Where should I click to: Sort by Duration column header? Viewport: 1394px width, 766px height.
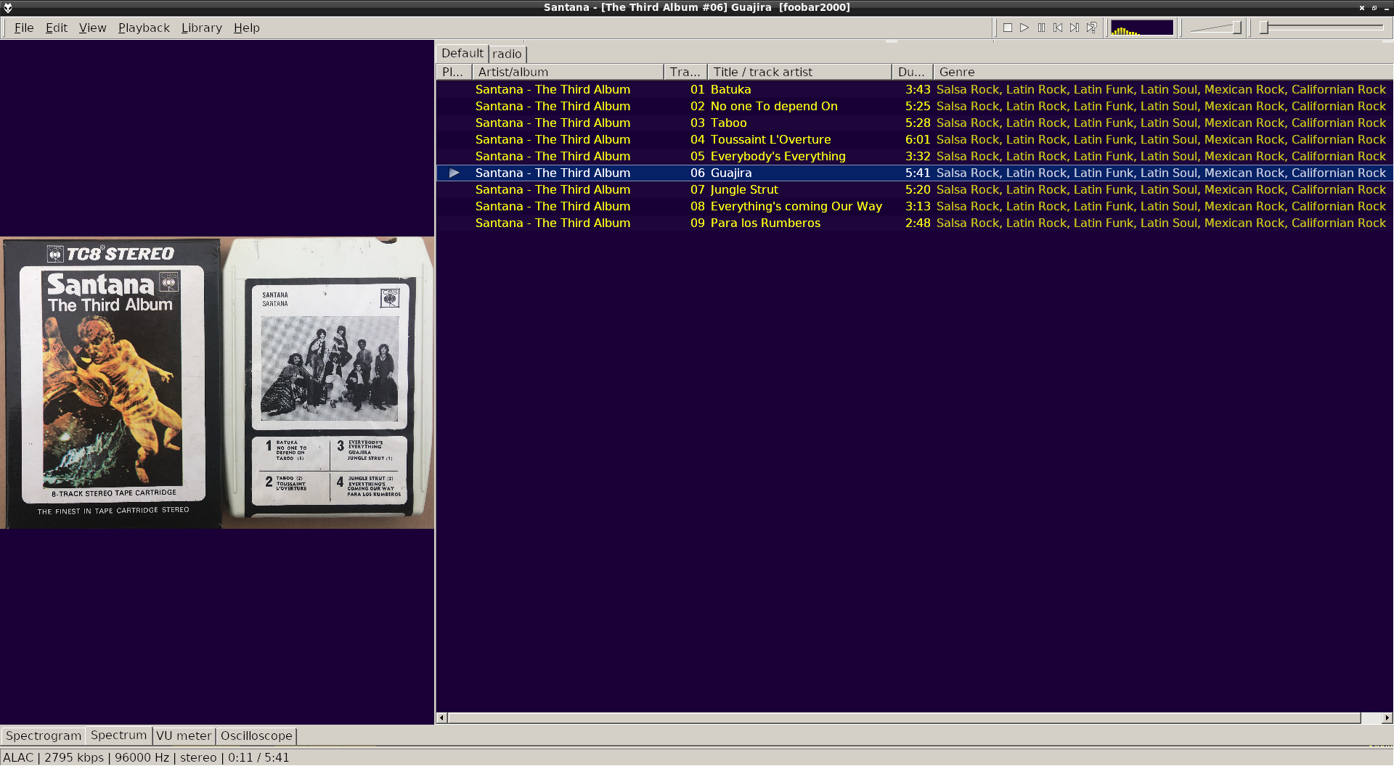[913, 72]
